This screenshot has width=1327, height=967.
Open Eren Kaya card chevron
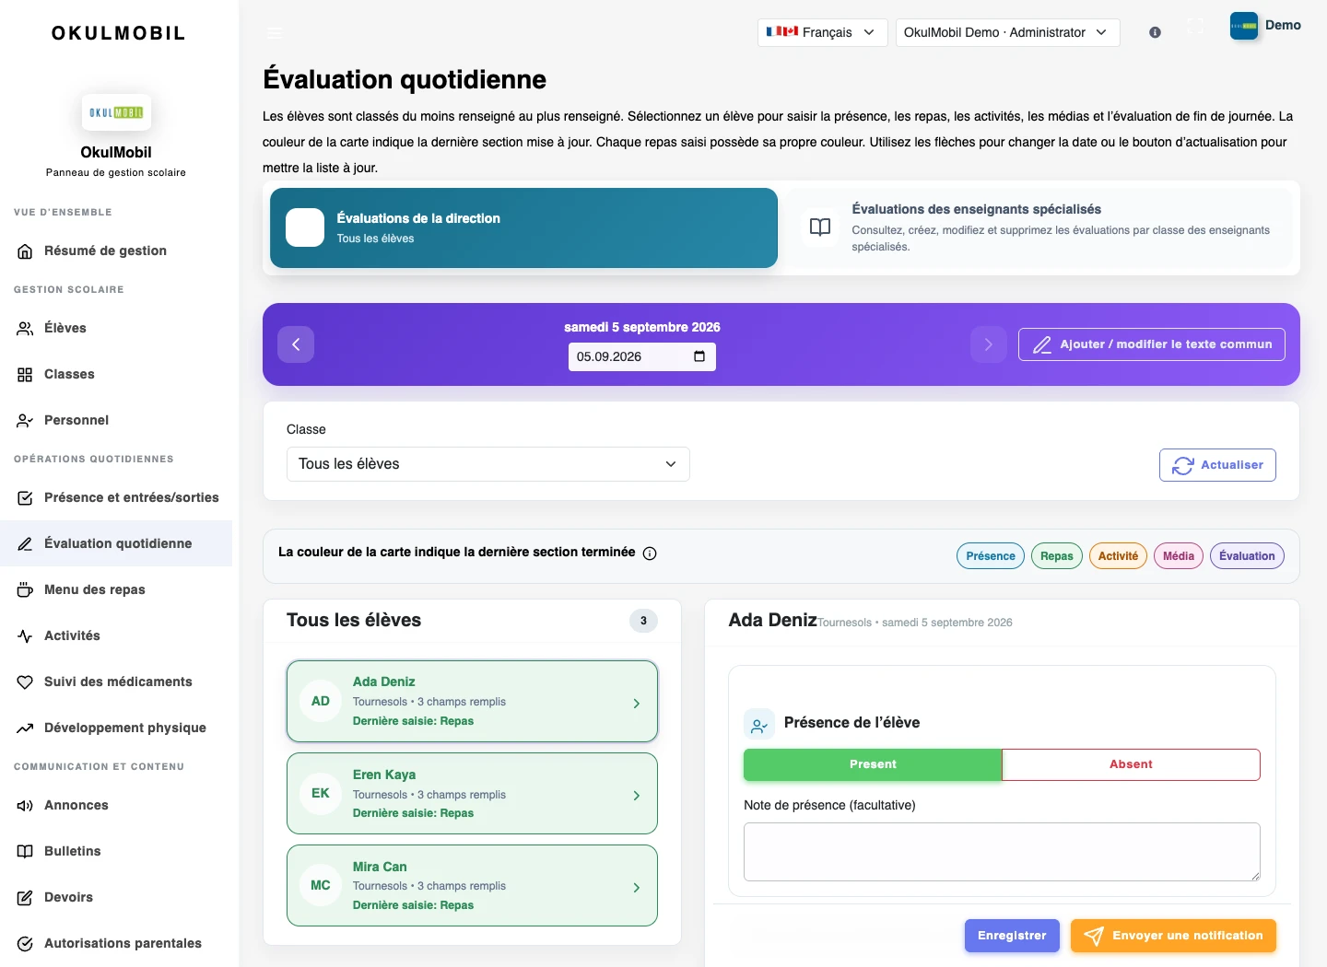636,796
